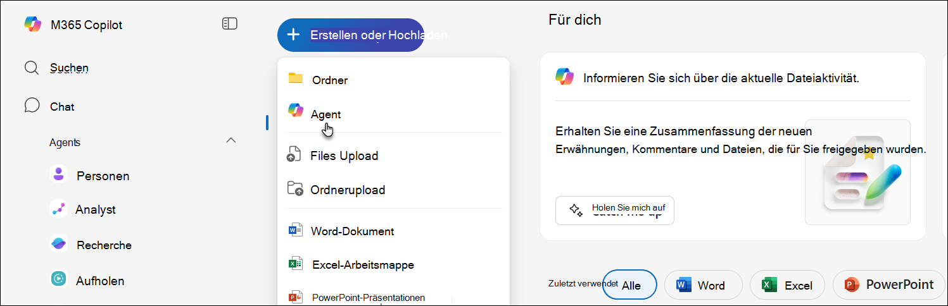Viewport: 948px width, 306px height.
Task: Click the M365 Copilot title text
Action: [x=87, y=25]
